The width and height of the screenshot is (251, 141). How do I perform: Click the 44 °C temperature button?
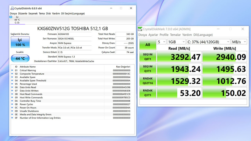pos(20,58)
